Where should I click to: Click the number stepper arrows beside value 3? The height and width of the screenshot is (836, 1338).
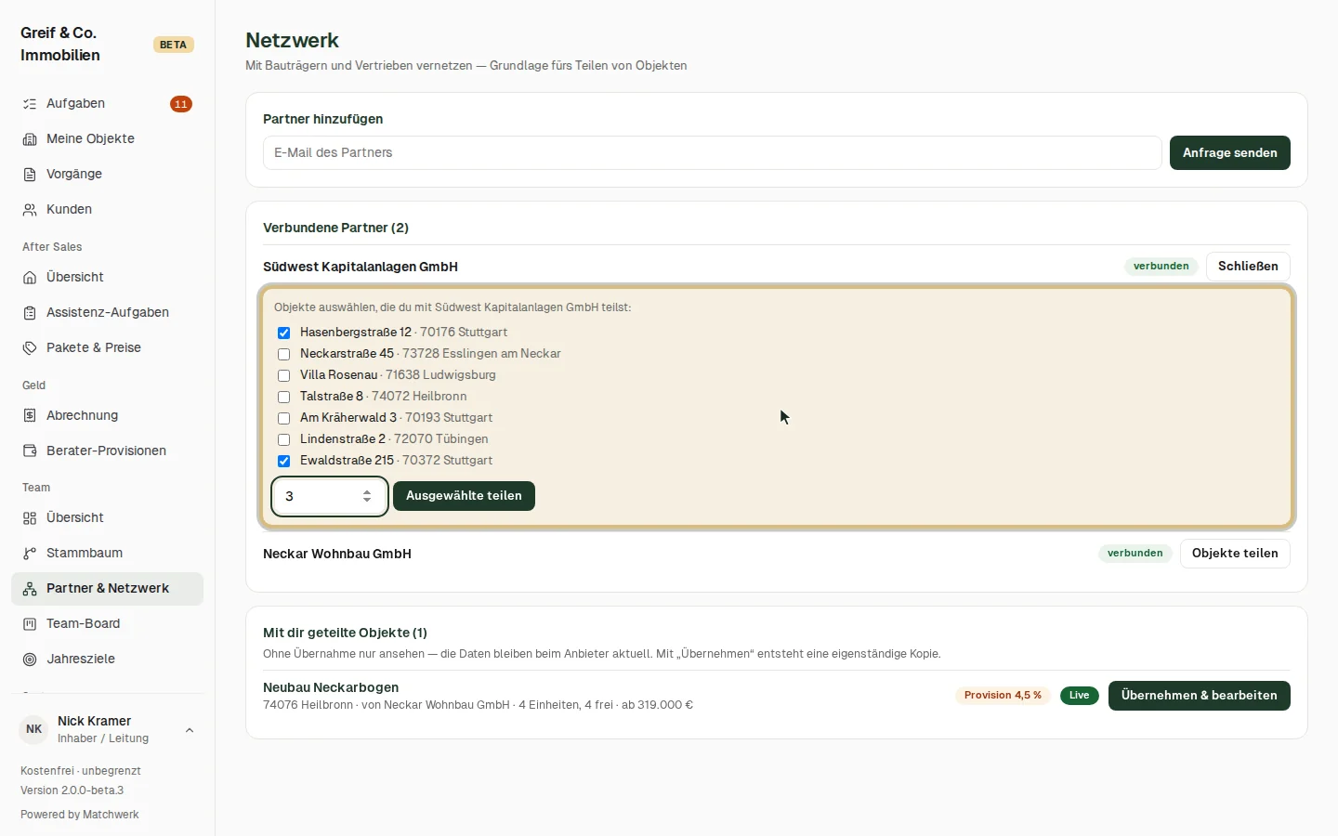pyautogui.click(x=367, y=496)
